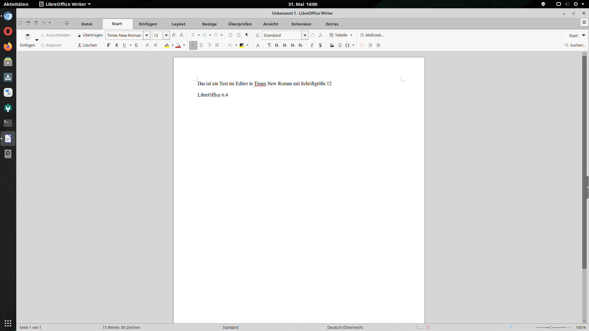Center align the paragraph
589x331 pixels.
click(201, 45)
